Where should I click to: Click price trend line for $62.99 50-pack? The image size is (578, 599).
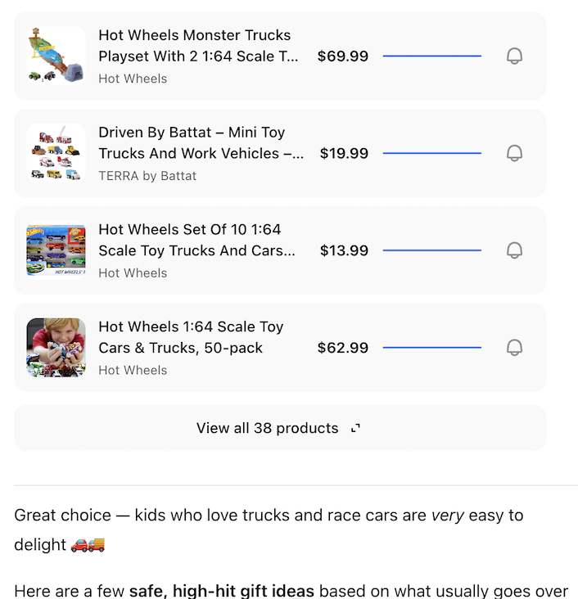click(x=431, y=348)
